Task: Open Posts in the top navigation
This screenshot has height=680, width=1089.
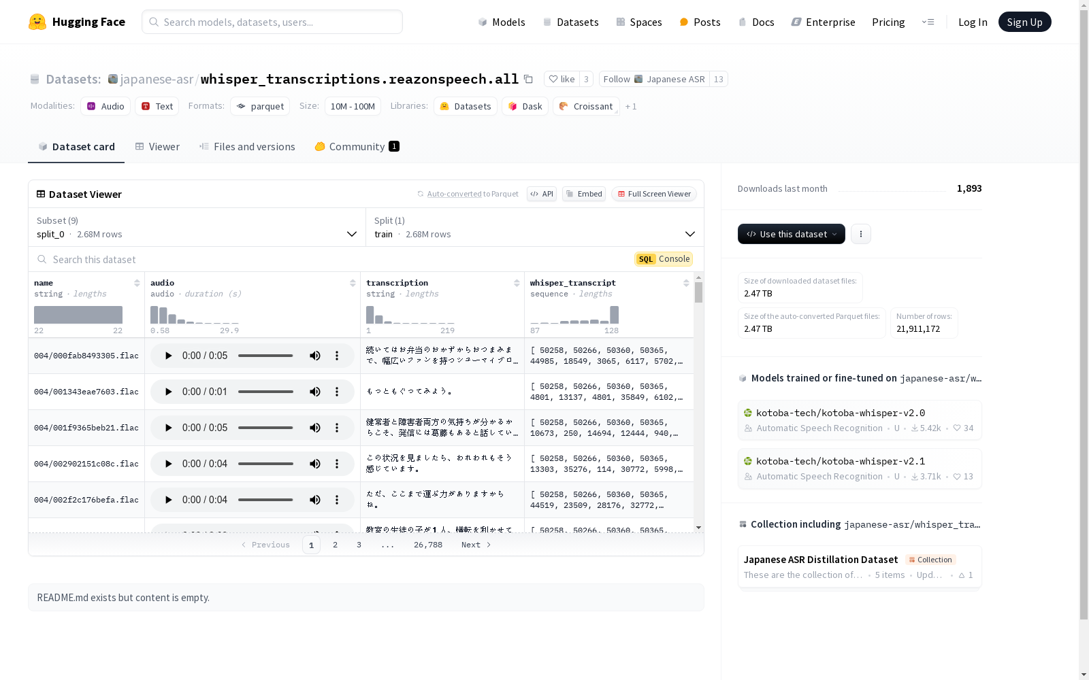Action: 700,22
